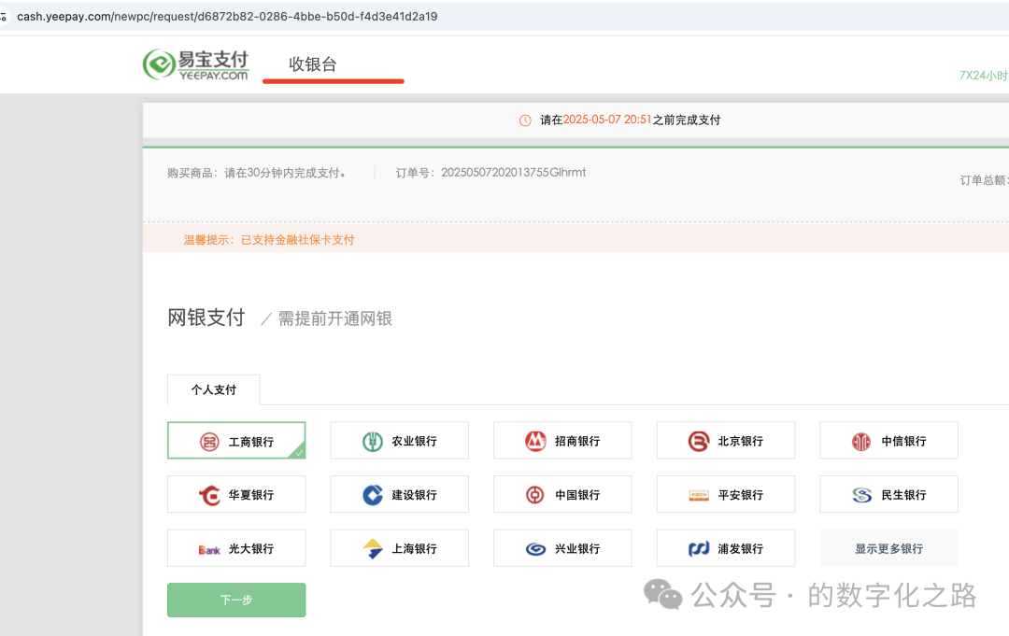The height and width of the screenshot is (636, 1009).
Task: Click the 农业银行 logo icon
Action: (373, 441)
